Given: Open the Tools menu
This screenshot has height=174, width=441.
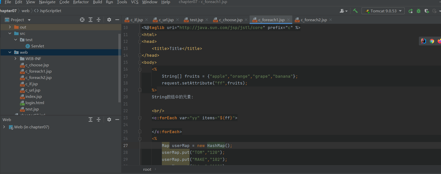Looking at the screenshot, I should (x=122, y=2).
